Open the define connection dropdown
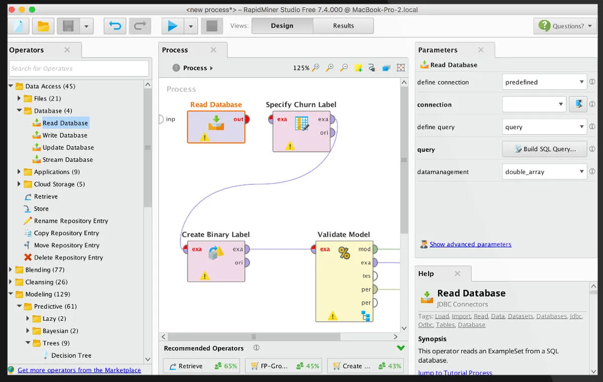The image size is (603, 382). click(544, 82)
